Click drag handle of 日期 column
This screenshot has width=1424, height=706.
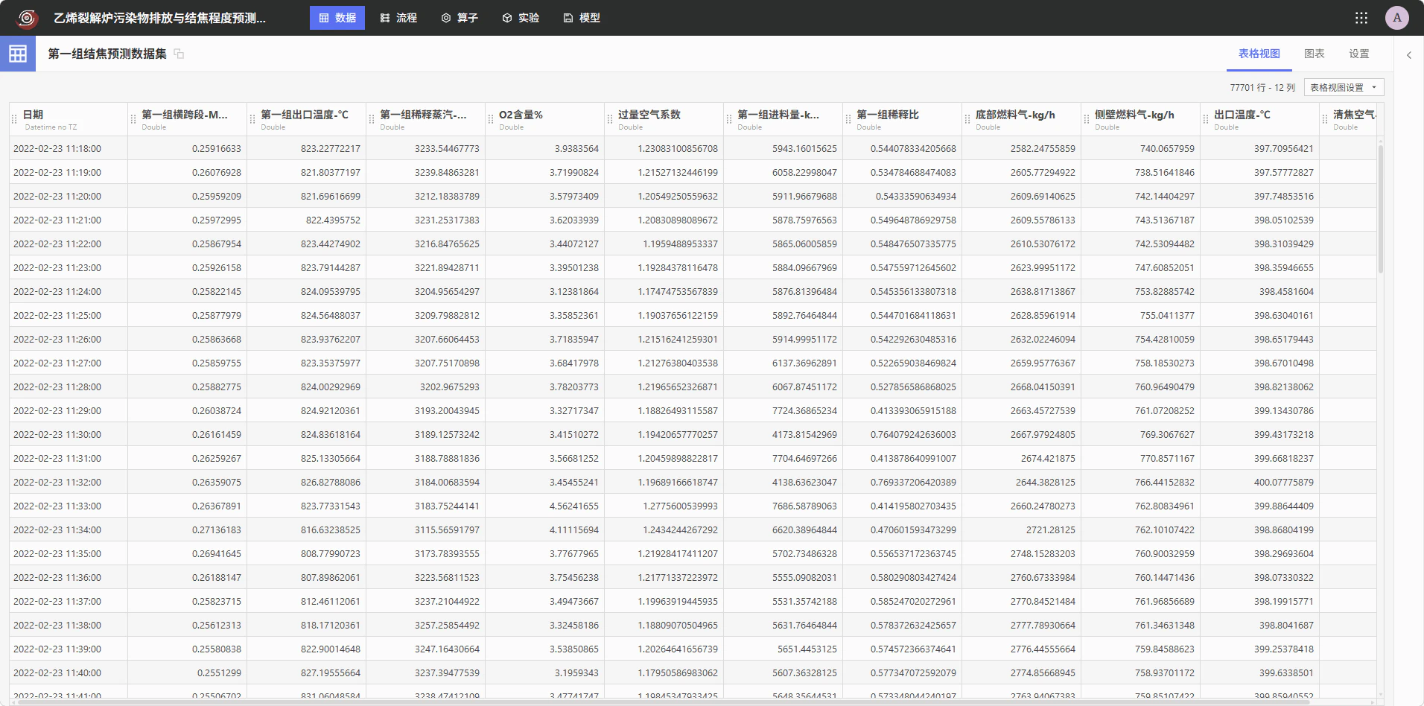click(x=14, y=119)
